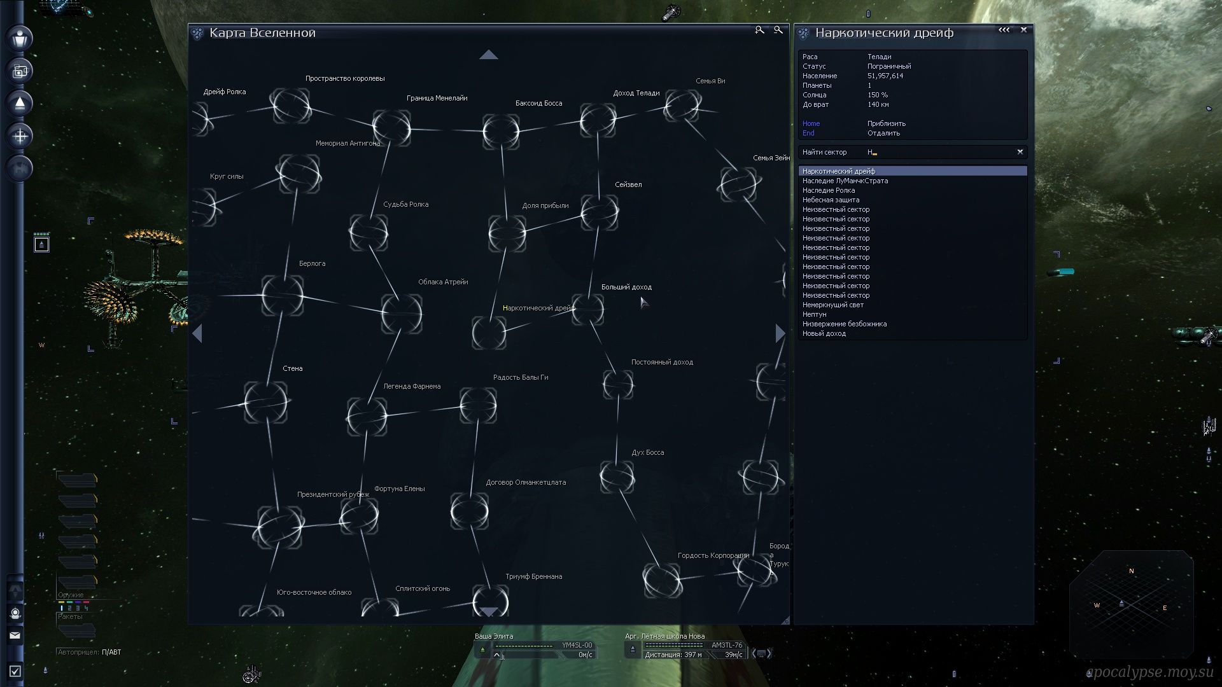1222x687 pixels.
Task: Select Триумф Бреннана sector node
Action: click(x=491, y=601)
